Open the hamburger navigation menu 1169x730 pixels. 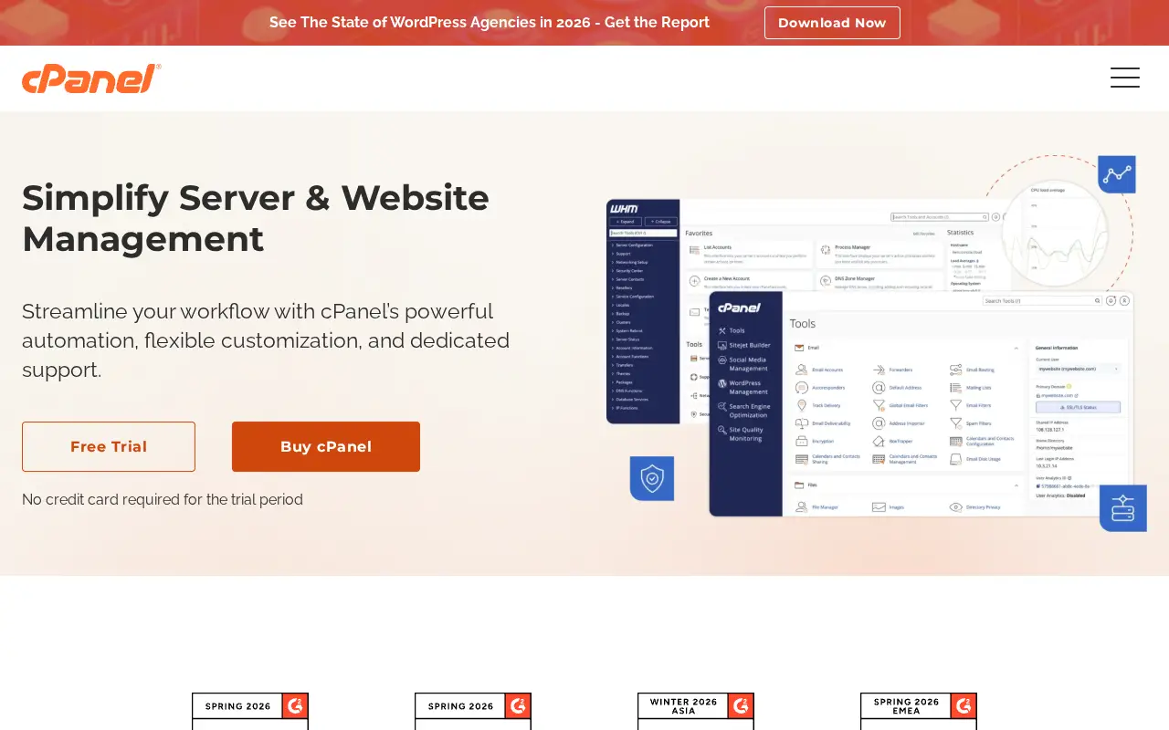click(x=1124, y=78)
